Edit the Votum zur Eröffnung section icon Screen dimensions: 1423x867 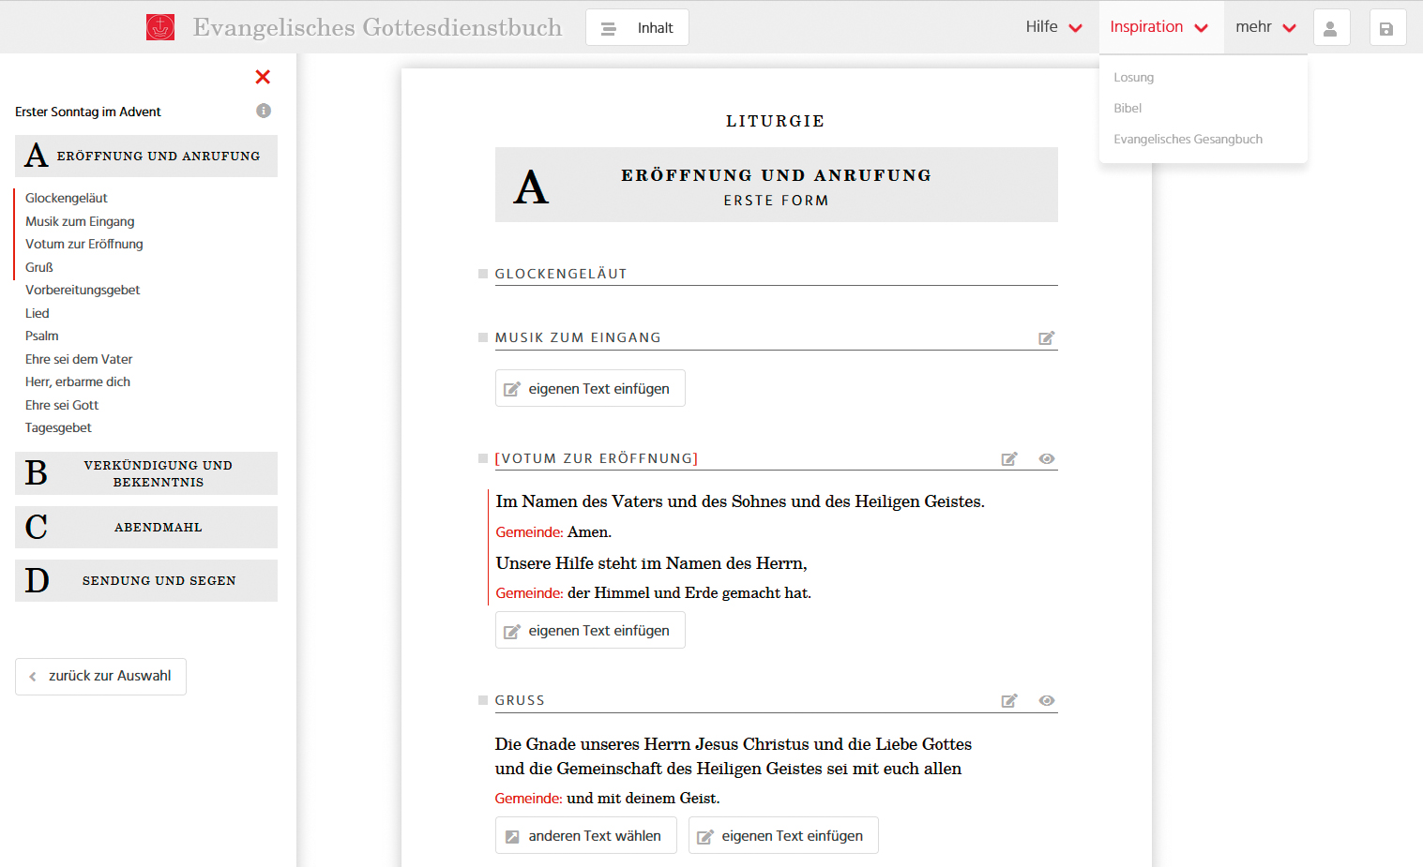(1009, 459)
